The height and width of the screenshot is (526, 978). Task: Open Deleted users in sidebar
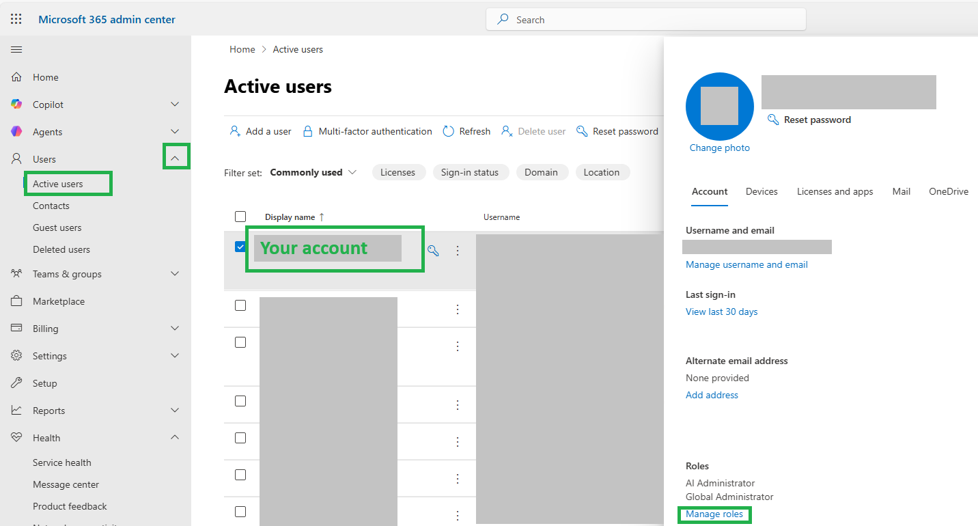pyautogui.click(x=61, y=249)
